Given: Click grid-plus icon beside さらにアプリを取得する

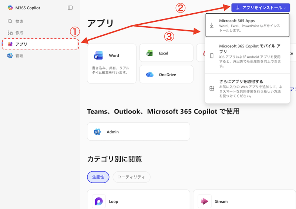Looking at the screenshot, I should pos(212,88).
